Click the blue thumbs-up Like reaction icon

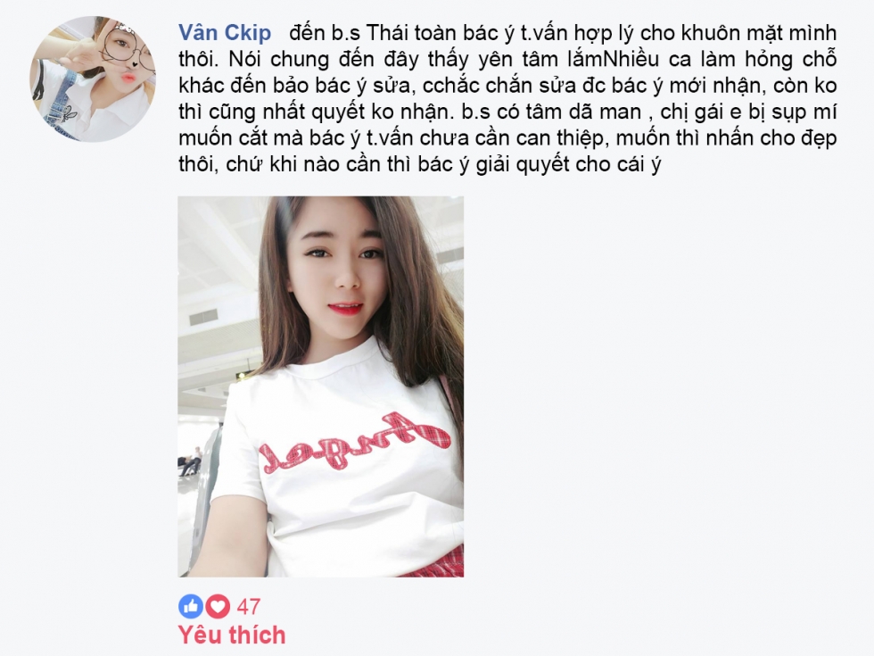click(x=191, y=606)
